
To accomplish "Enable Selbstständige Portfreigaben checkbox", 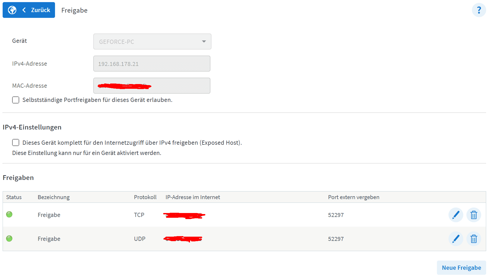I will click(x=16, y=100).
